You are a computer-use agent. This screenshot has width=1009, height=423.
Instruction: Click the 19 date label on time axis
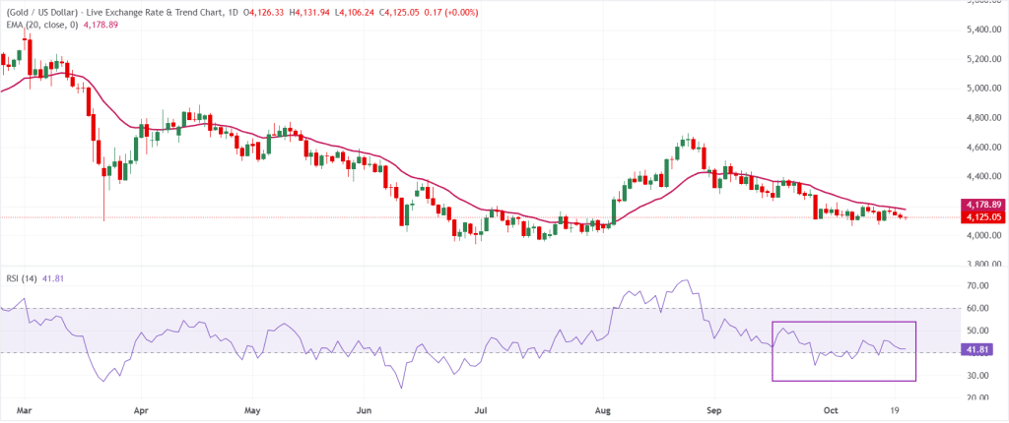[x=896, y=411]
